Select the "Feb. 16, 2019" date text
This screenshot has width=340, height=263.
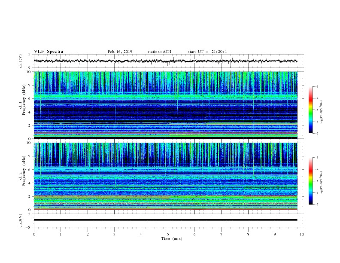(x=120, y=52)
